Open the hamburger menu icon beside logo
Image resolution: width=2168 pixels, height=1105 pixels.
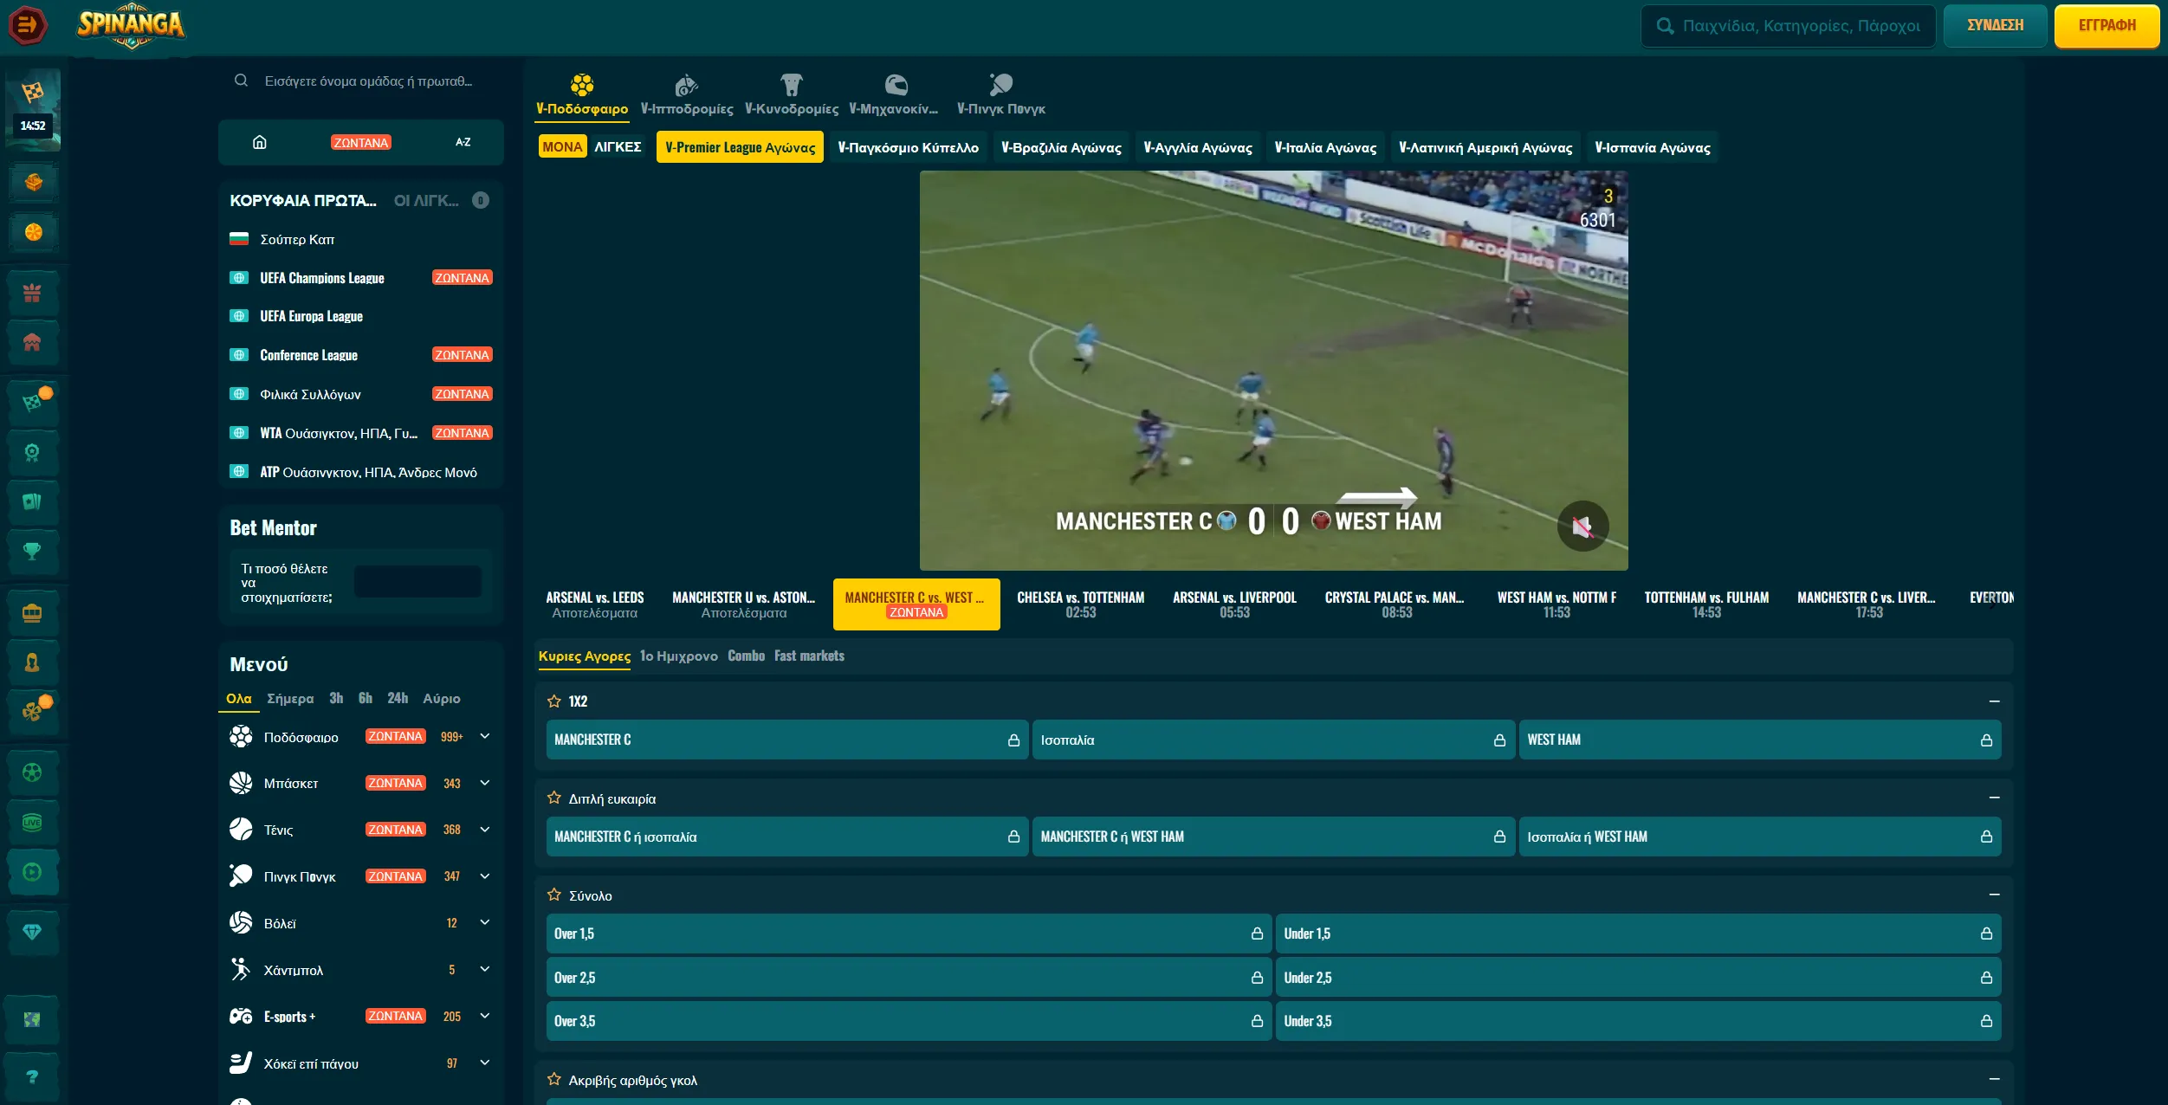click(x=27, y=25)
